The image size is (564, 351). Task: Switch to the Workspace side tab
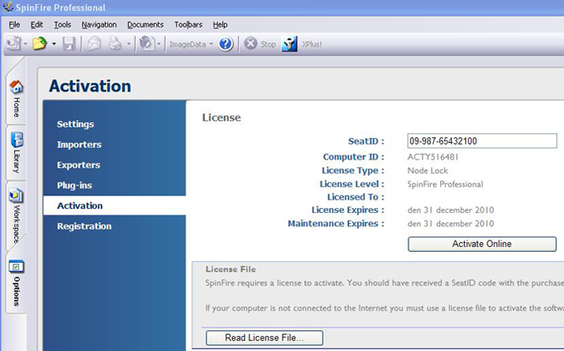pyautogui.click(x=16, y=216)
